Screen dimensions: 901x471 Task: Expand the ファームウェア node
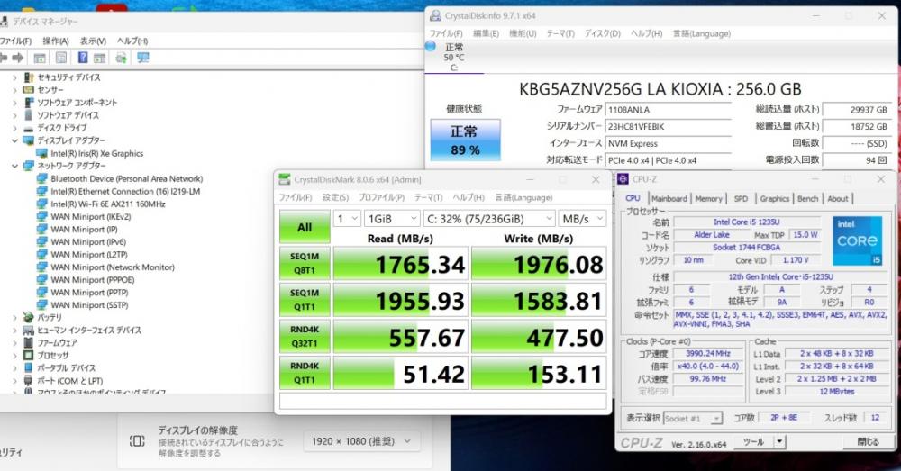(x=14, y=342)
